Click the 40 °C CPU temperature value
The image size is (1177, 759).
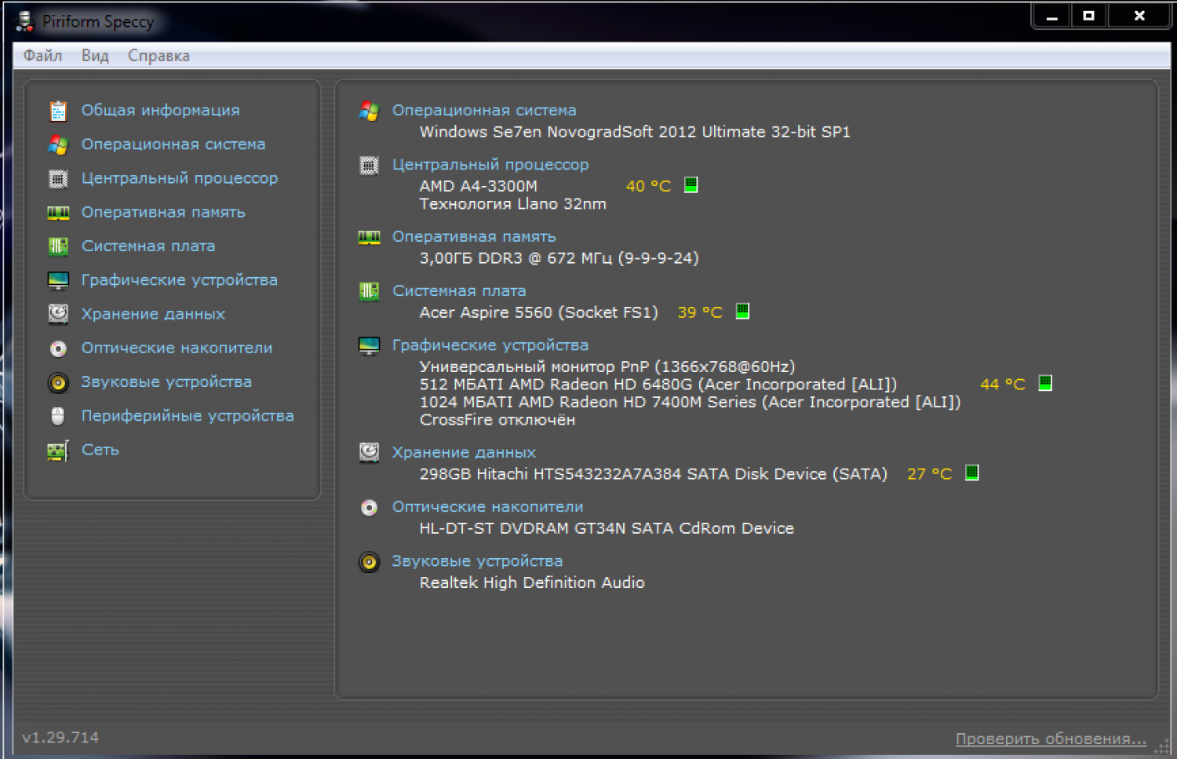(648, 186)
